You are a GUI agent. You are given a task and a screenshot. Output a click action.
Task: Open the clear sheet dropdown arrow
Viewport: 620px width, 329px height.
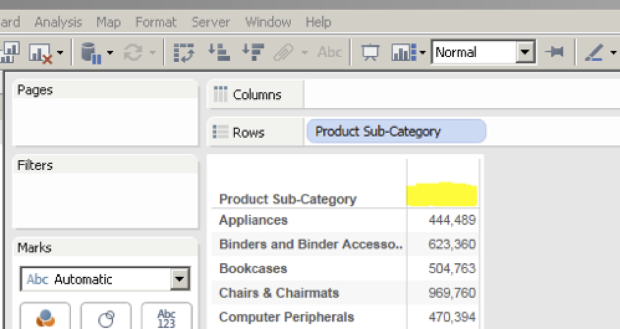pyautogui.click(x=60, y=52)
